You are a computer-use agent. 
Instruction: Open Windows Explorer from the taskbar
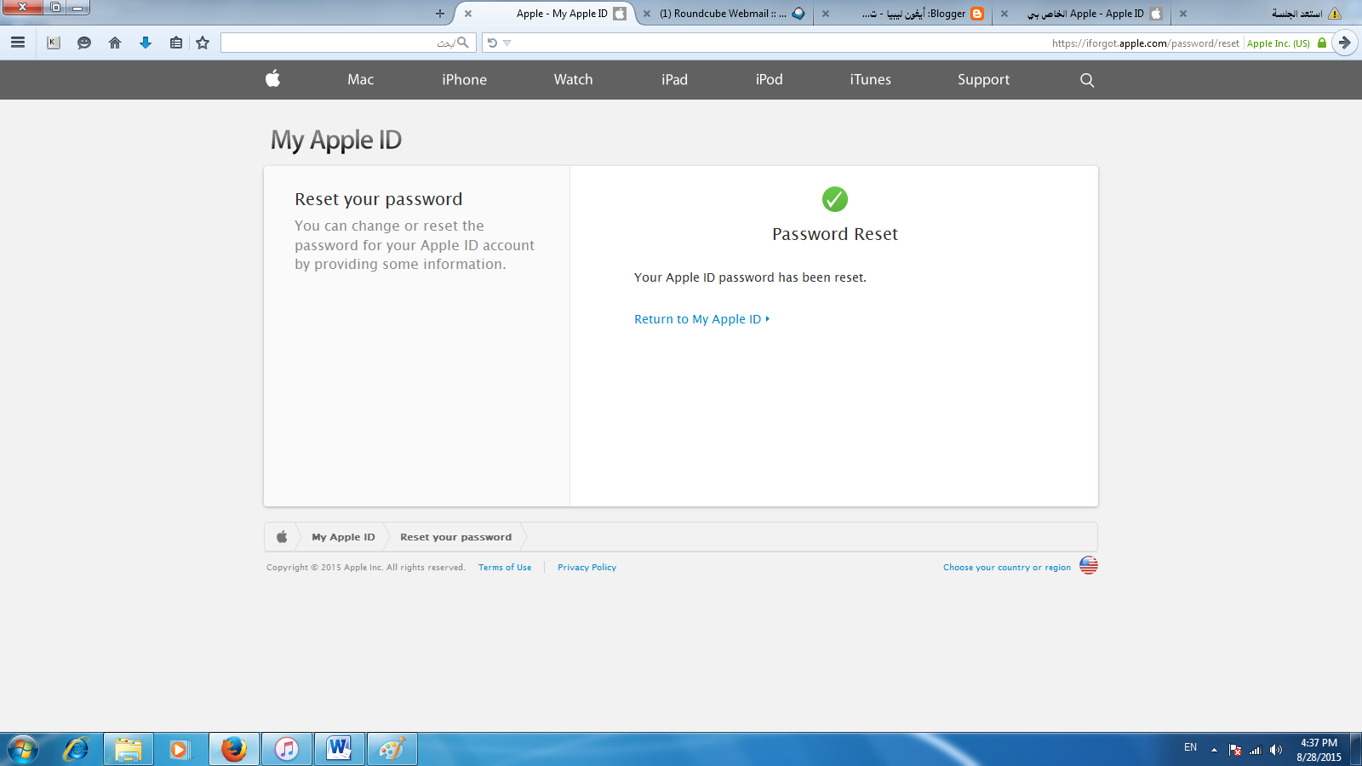(x=129, y=750)
